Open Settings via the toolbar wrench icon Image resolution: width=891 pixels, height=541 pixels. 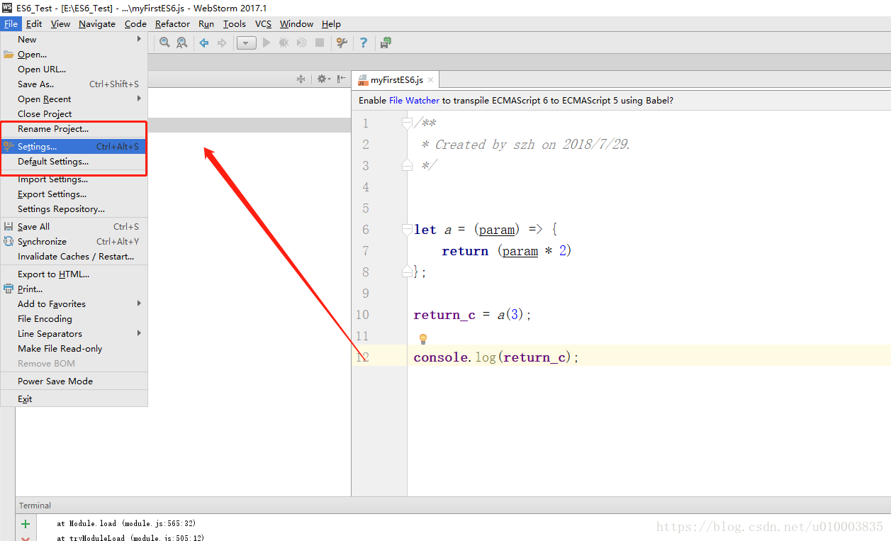(342, 43)
